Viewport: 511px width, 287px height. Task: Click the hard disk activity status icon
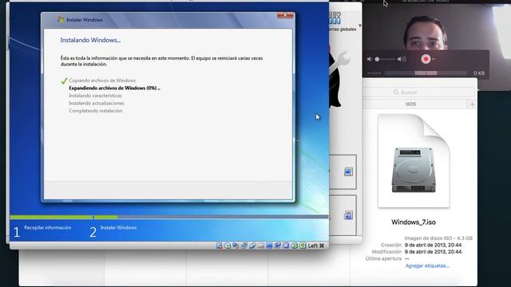220,246
